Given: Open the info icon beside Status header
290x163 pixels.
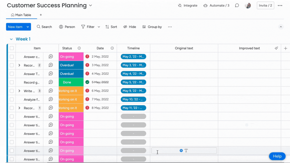Looking at the screenshot, I should (x=79, y=48).
